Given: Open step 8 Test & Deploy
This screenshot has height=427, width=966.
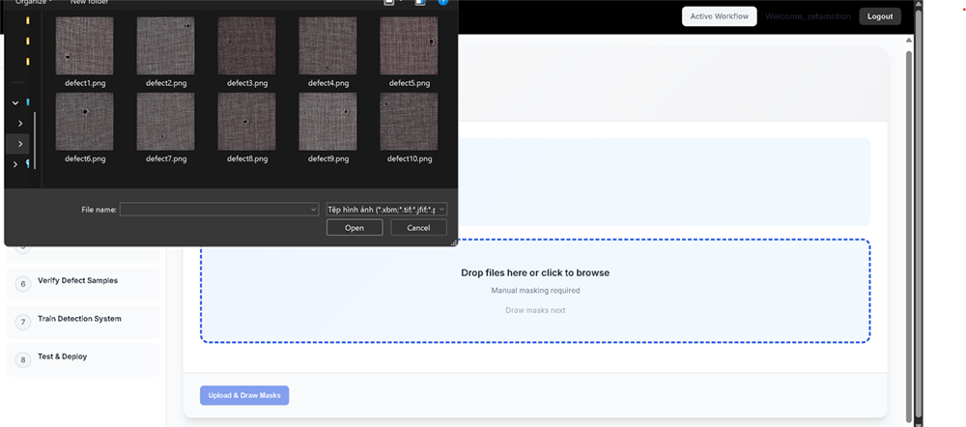Looking at the screenshot, I should [83, 359].
